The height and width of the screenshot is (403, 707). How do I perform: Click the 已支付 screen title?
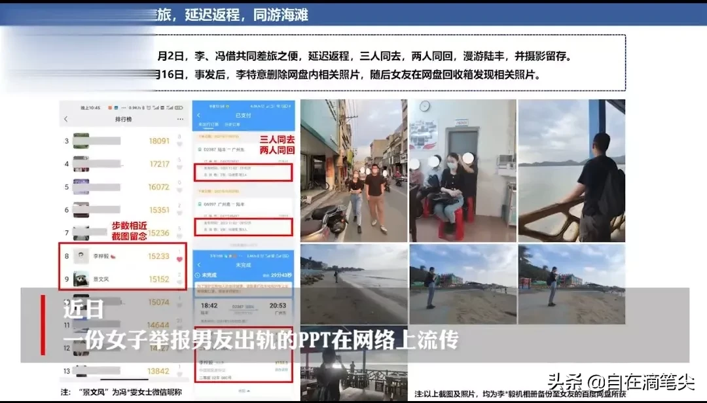coord(244,115)
